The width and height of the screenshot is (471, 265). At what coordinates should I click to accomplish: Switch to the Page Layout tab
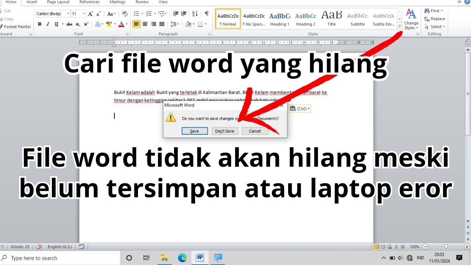pos(58,2)
